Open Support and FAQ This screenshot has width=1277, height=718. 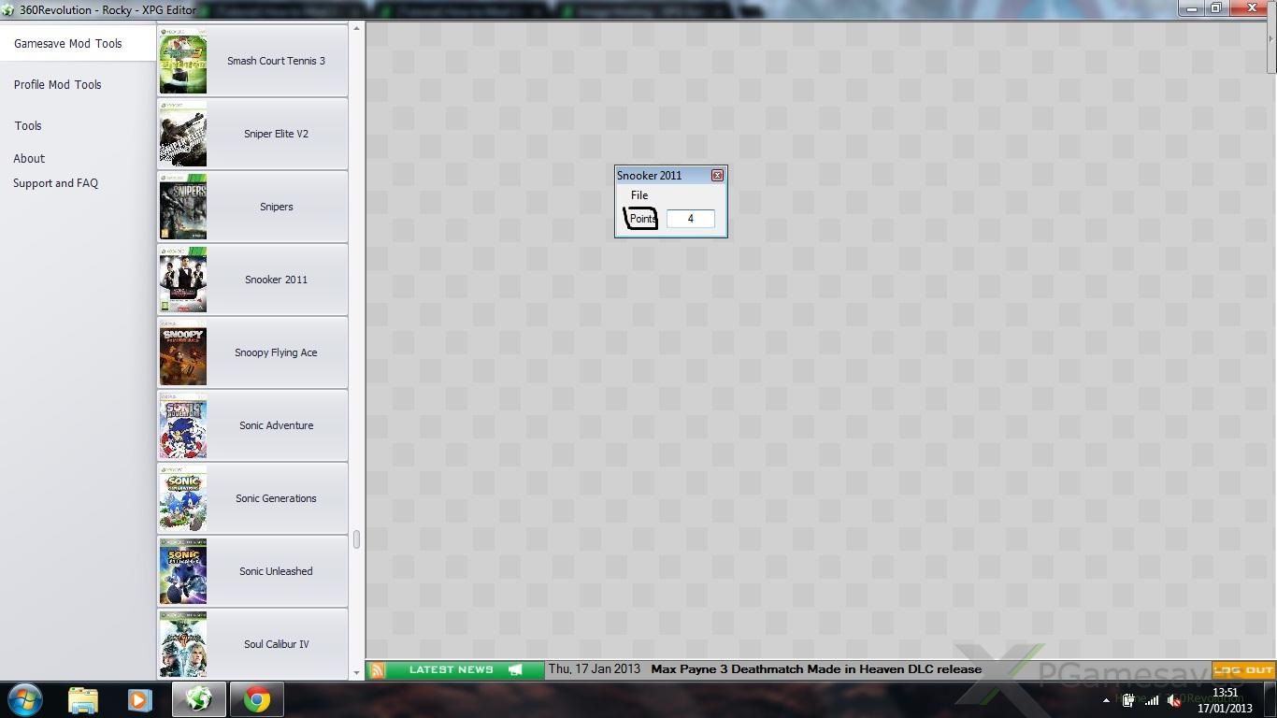pyautogui.click(x=55, y=183)
